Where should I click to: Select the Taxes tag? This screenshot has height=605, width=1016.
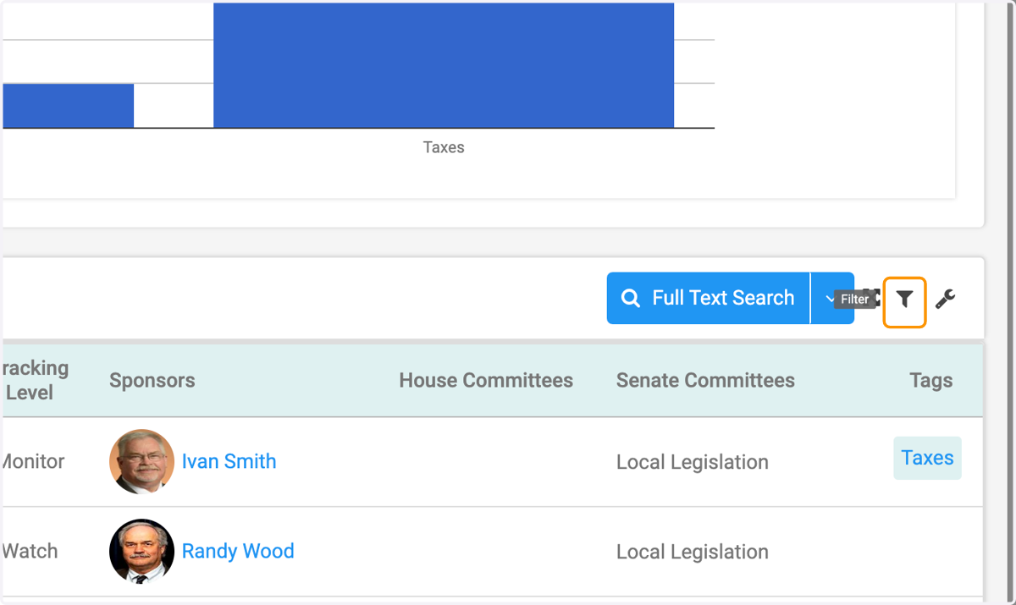click(x=927, y=458)
